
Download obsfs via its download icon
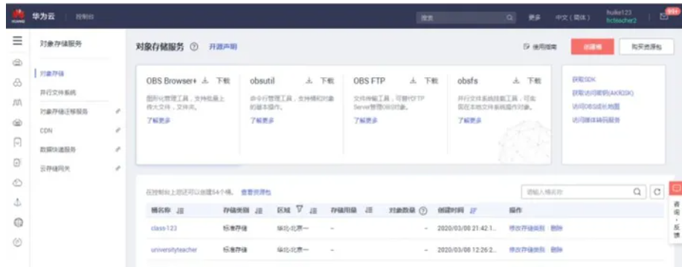[516, 81]
